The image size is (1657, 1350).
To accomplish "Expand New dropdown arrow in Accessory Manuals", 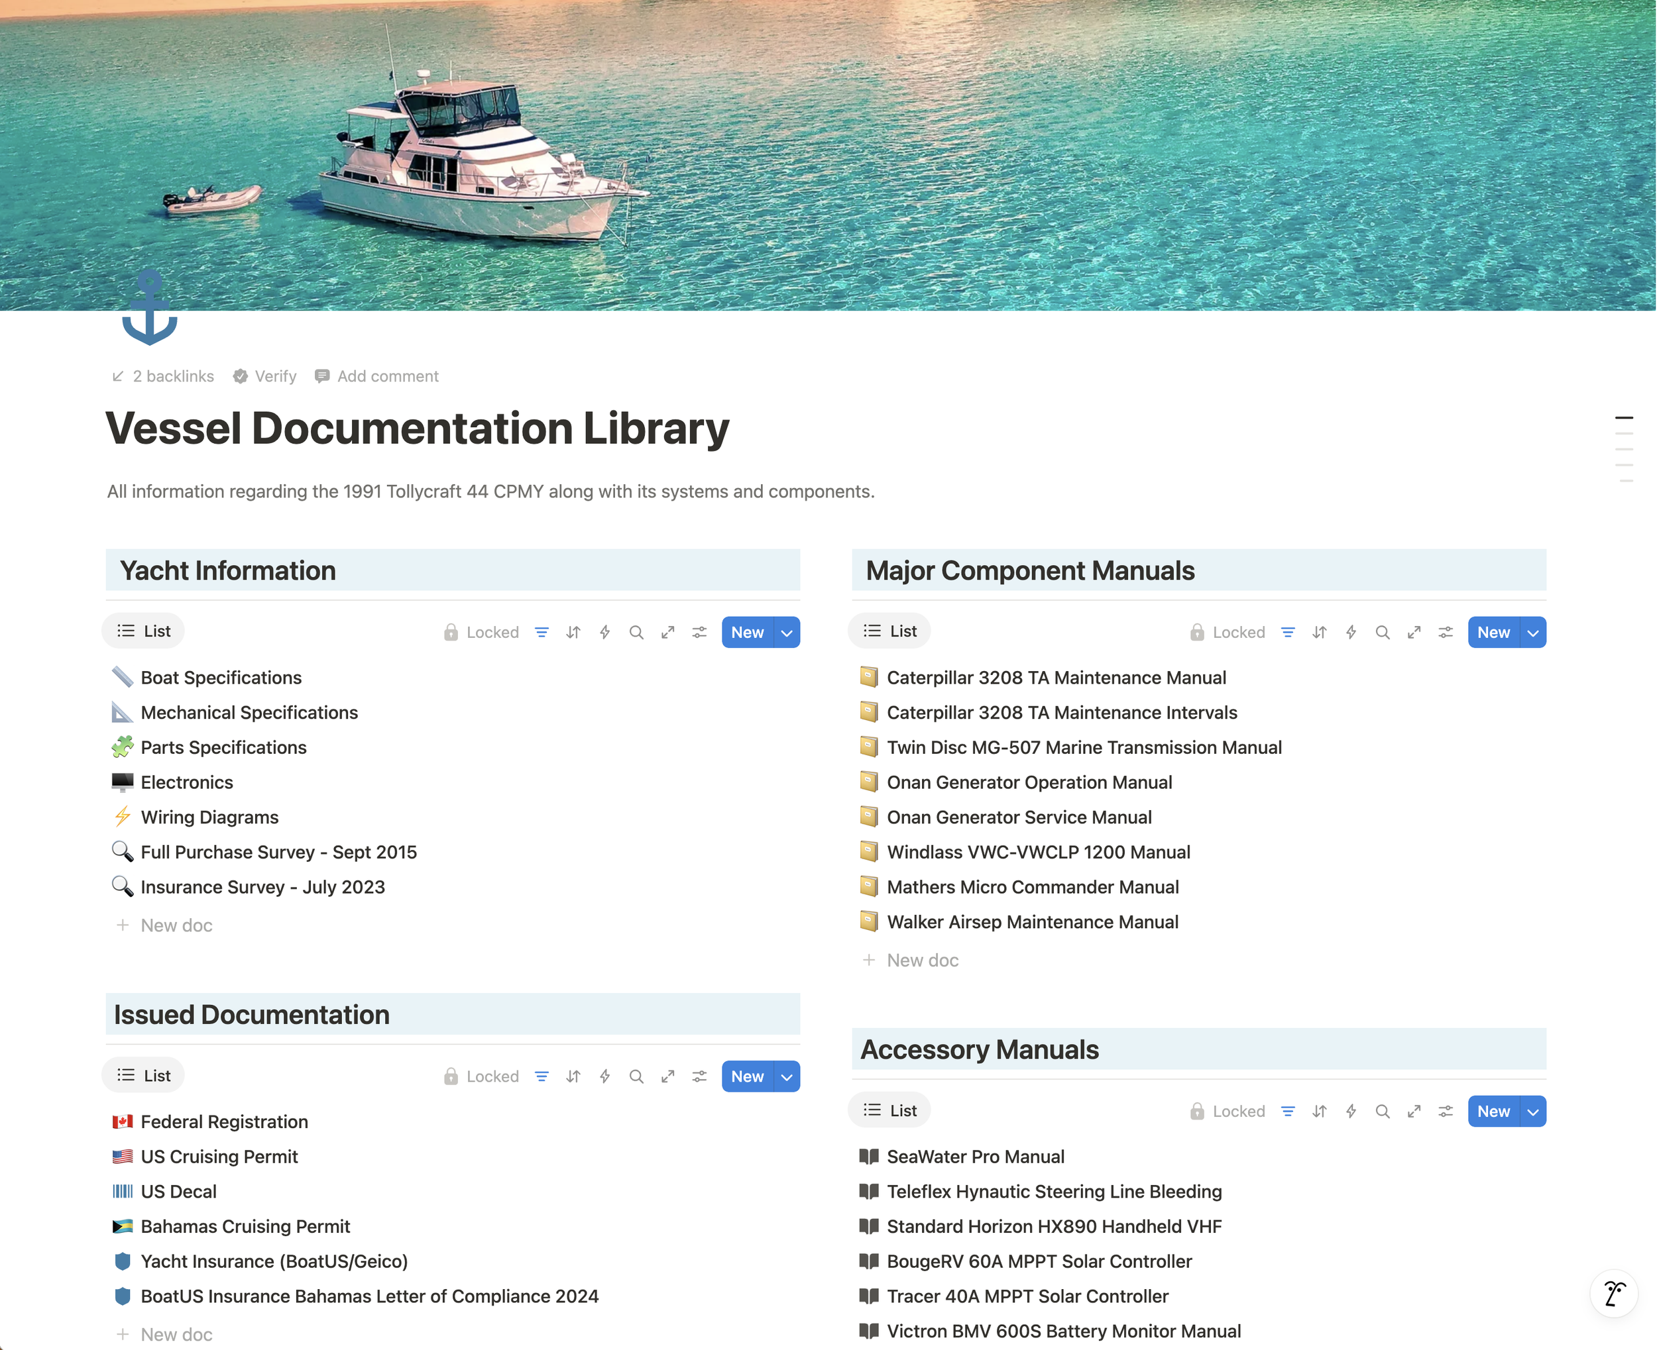I will (x=1532, y=1112).
